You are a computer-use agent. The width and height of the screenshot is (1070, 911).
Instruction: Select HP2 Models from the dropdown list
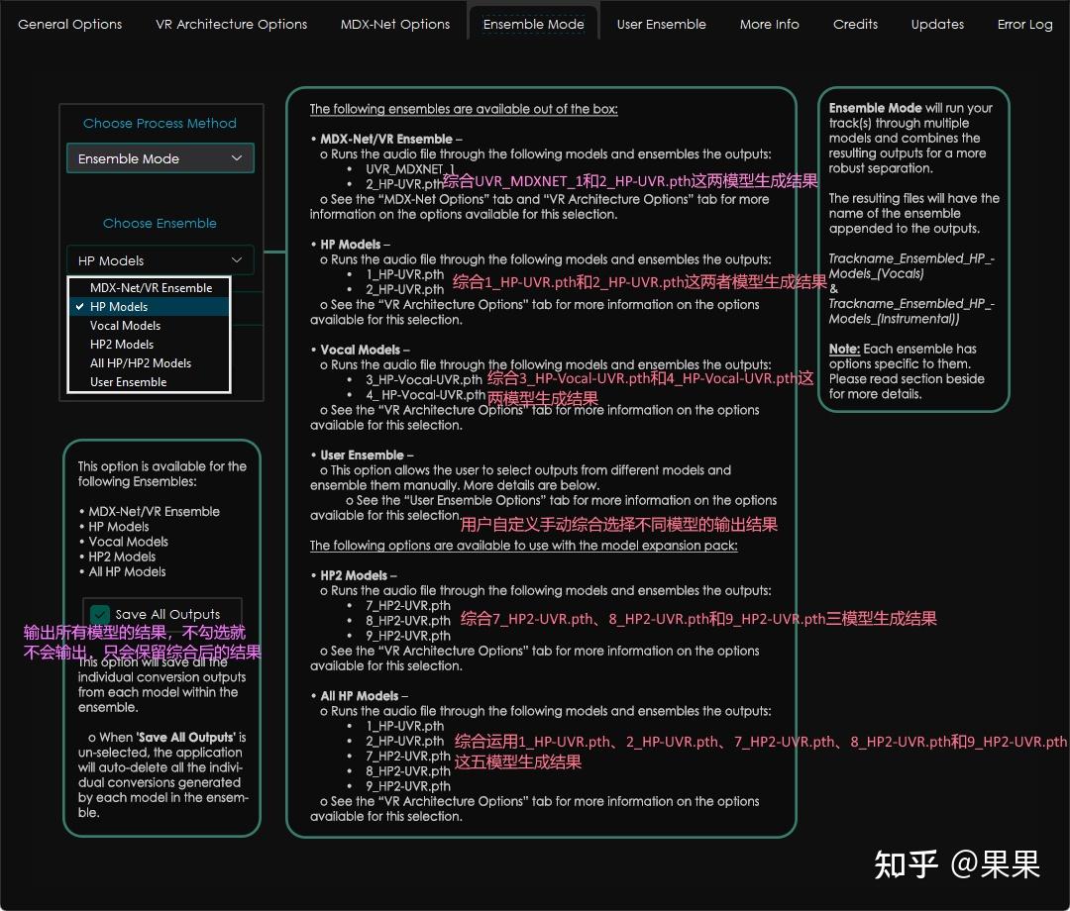(121, 344)
